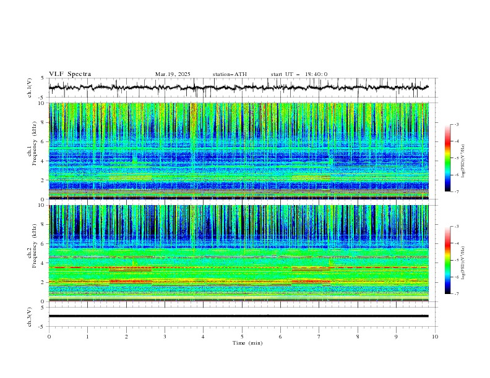
Task: Click the "ch.3(V)" waveform axis label
Action: [30, 317]
